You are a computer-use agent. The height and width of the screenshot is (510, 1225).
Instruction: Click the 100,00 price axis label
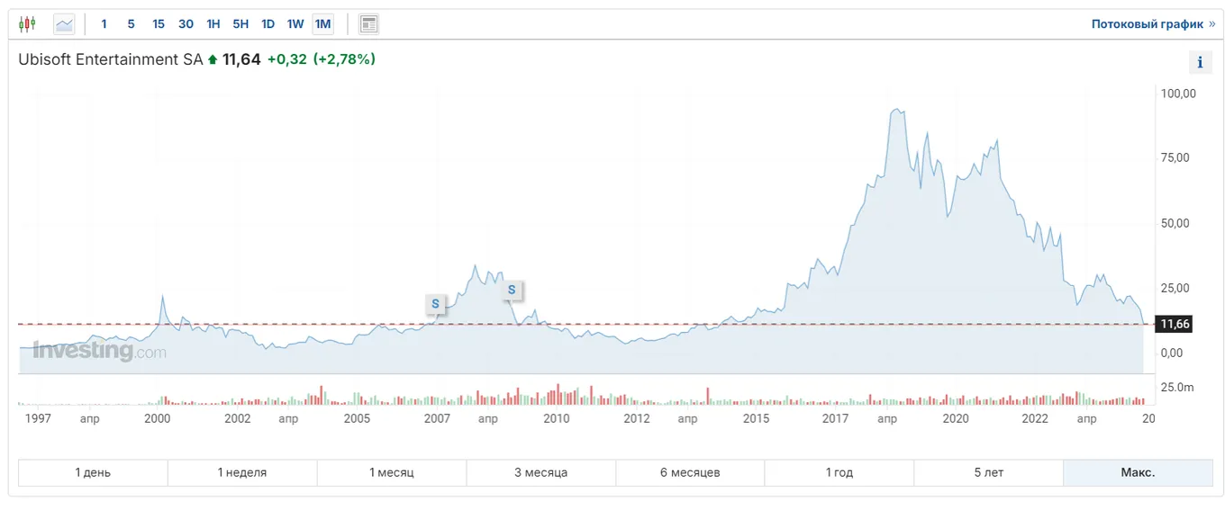pos(1177,94)
